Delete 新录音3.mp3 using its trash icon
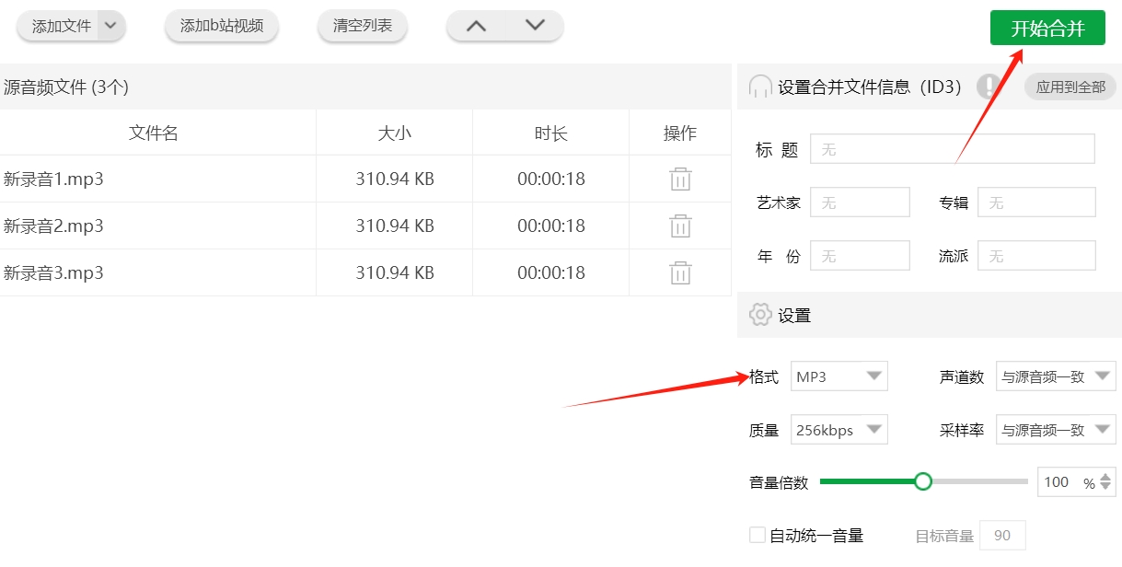This screenshot has height=567, width=1122. tap(680, 272)
